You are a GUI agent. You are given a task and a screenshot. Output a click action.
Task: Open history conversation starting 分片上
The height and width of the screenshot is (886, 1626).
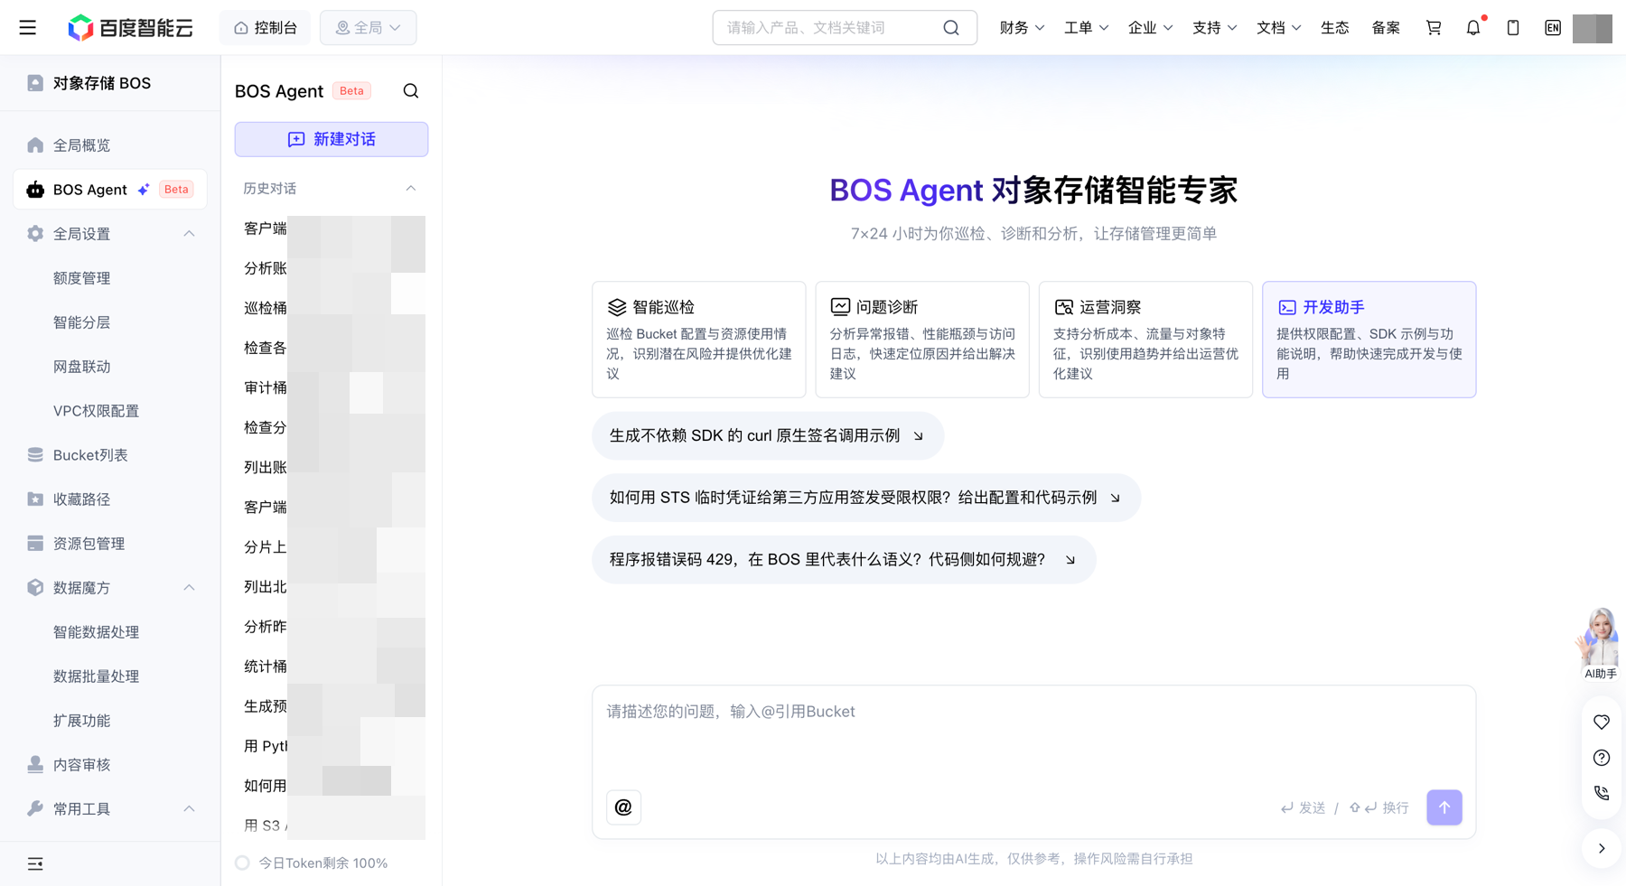(331, 547)
